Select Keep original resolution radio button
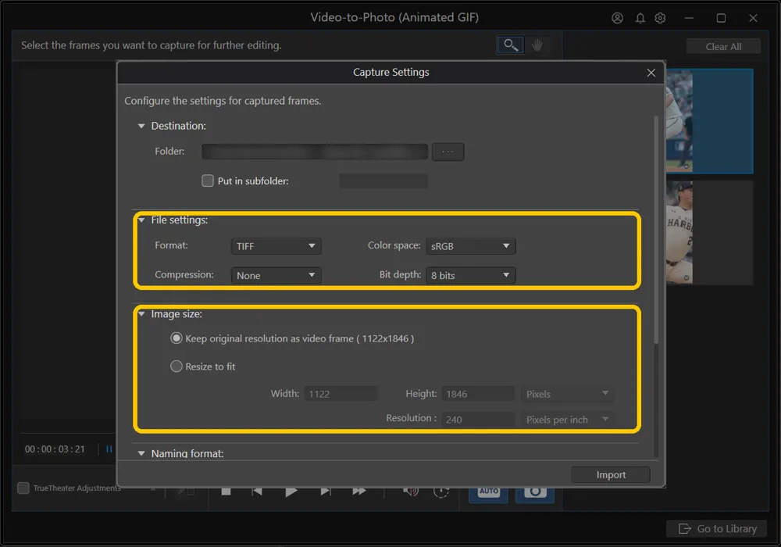Screen dimensions: 781x547 pyautogui.click(x=177, y=338)
